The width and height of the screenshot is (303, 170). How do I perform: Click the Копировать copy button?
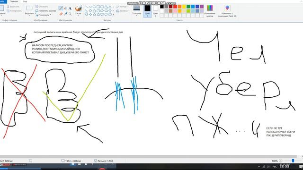click(14, 11)
